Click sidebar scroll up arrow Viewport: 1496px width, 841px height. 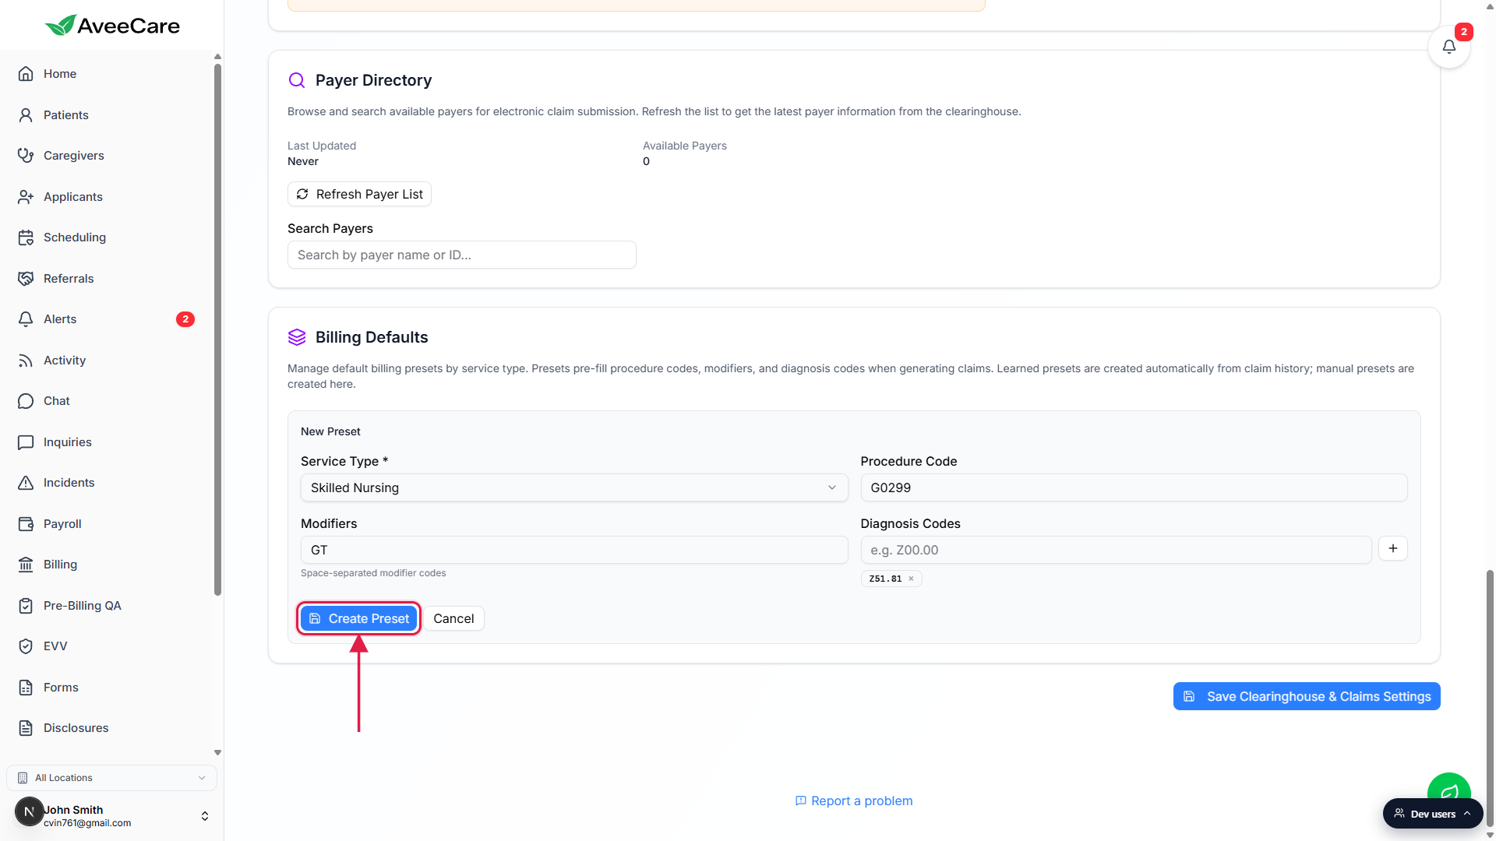point(217,57)
